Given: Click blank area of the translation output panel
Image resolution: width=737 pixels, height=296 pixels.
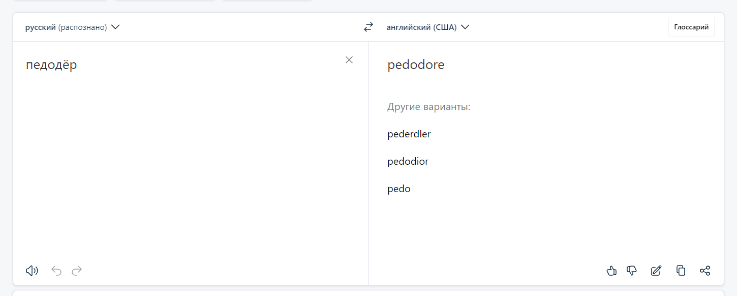Looking at the screenshot, I should 549,228.
